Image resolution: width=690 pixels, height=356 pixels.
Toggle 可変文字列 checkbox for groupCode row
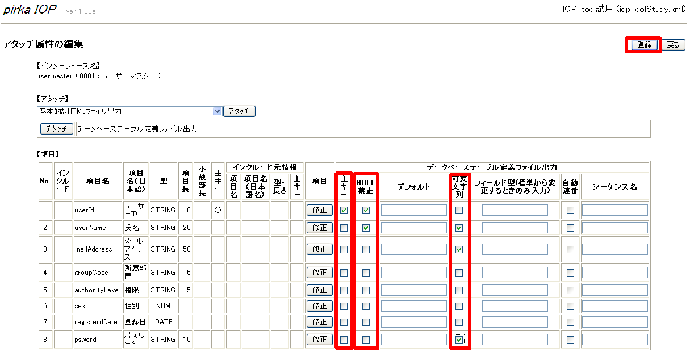tap(459, 273)
